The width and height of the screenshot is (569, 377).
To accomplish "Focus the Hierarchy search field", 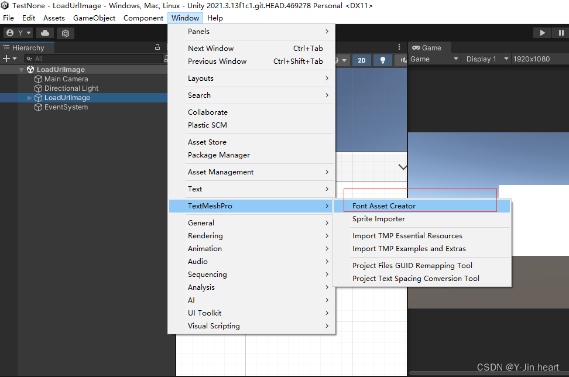I will [x=94, y=59].
